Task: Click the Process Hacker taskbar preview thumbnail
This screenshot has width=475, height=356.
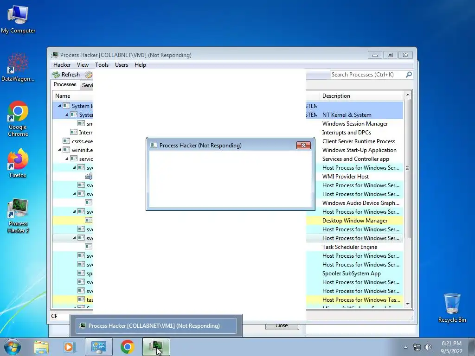Action: tap(156, 326)
